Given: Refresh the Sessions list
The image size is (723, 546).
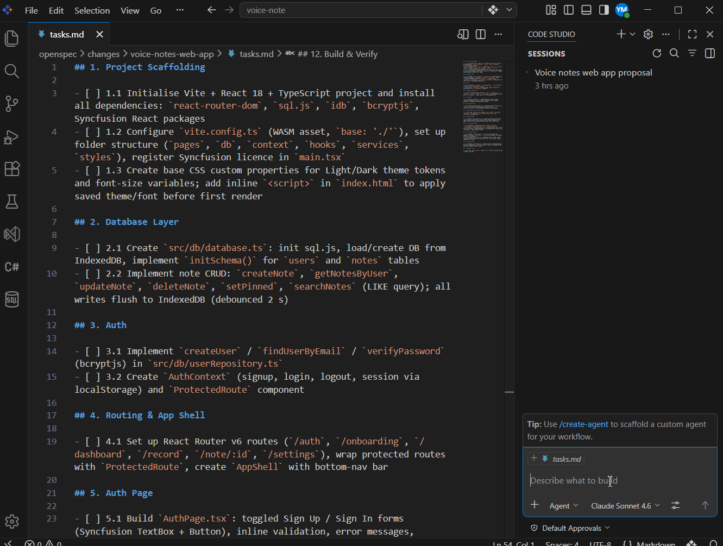Looking at the screenshot, I should tap(657, 53).
